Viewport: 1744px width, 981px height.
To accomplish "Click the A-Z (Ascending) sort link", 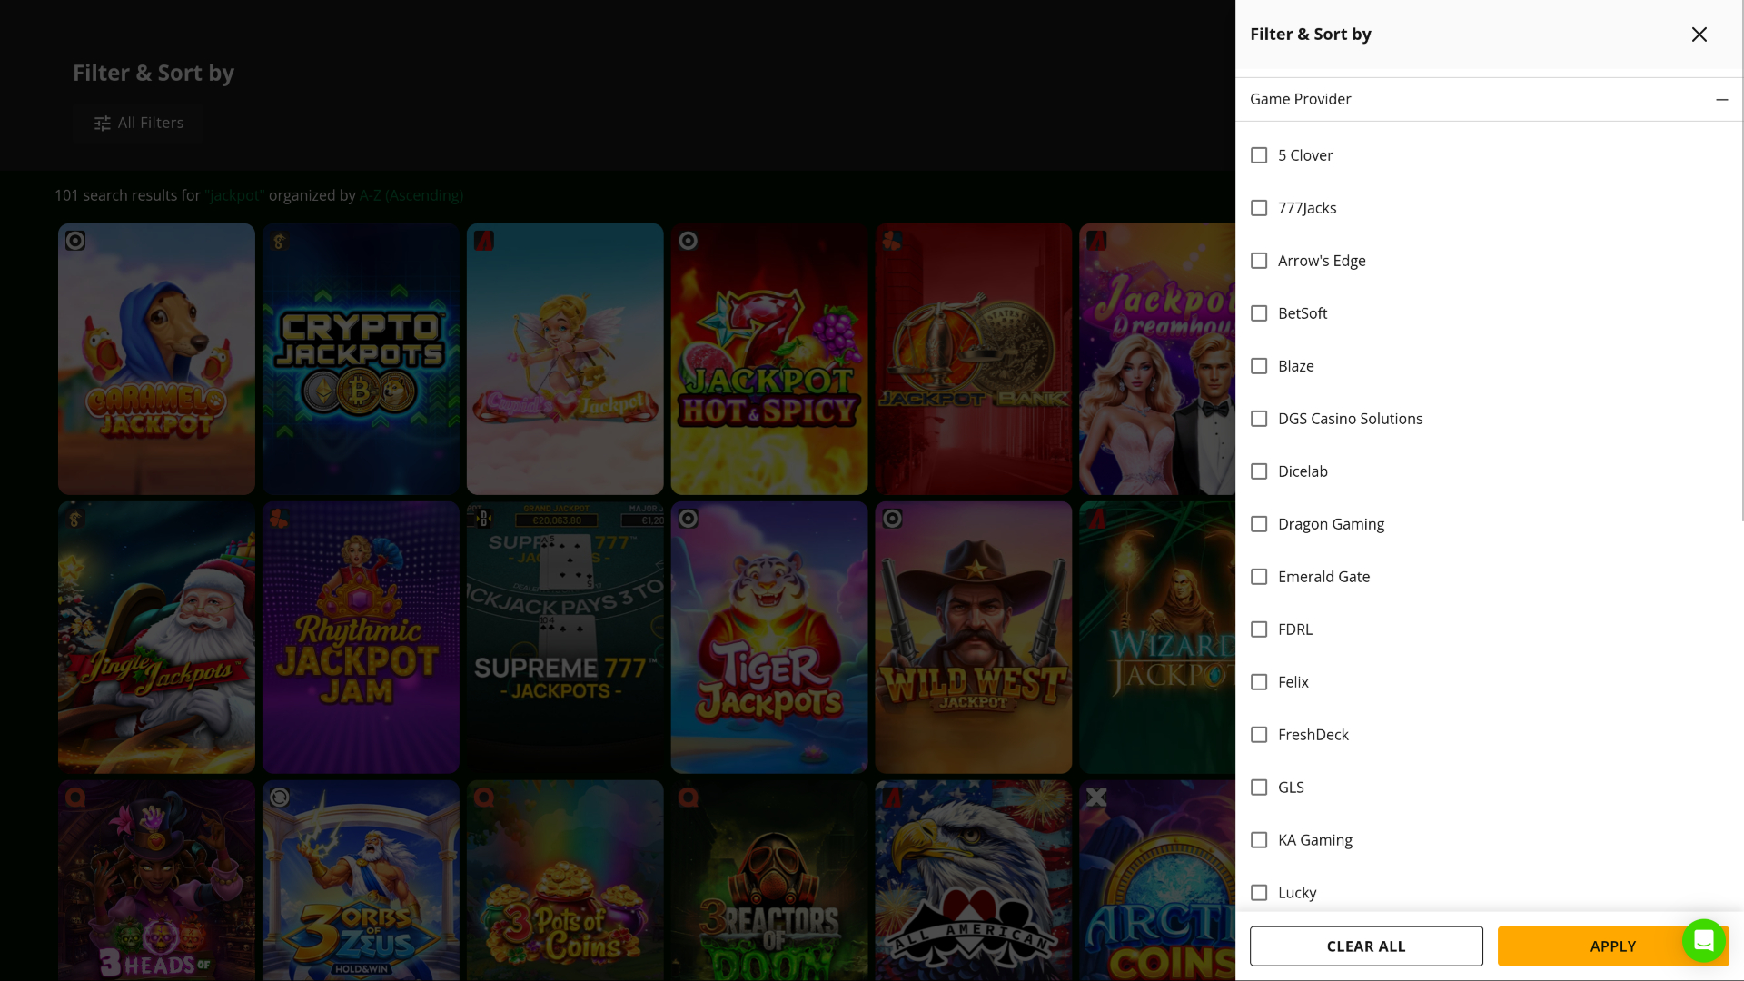I will 411,195.
